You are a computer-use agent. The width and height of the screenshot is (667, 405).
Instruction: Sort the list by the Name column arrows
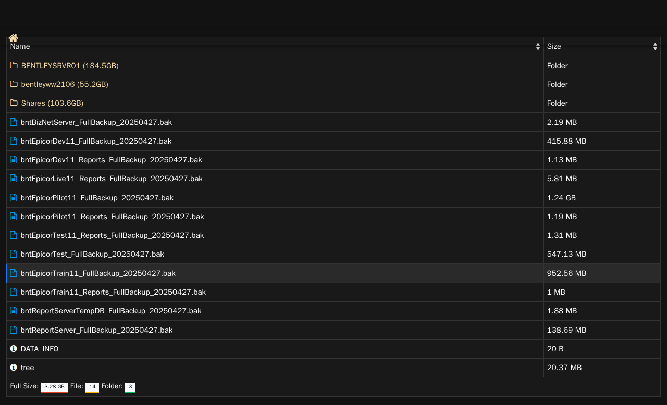click(538, 47)
